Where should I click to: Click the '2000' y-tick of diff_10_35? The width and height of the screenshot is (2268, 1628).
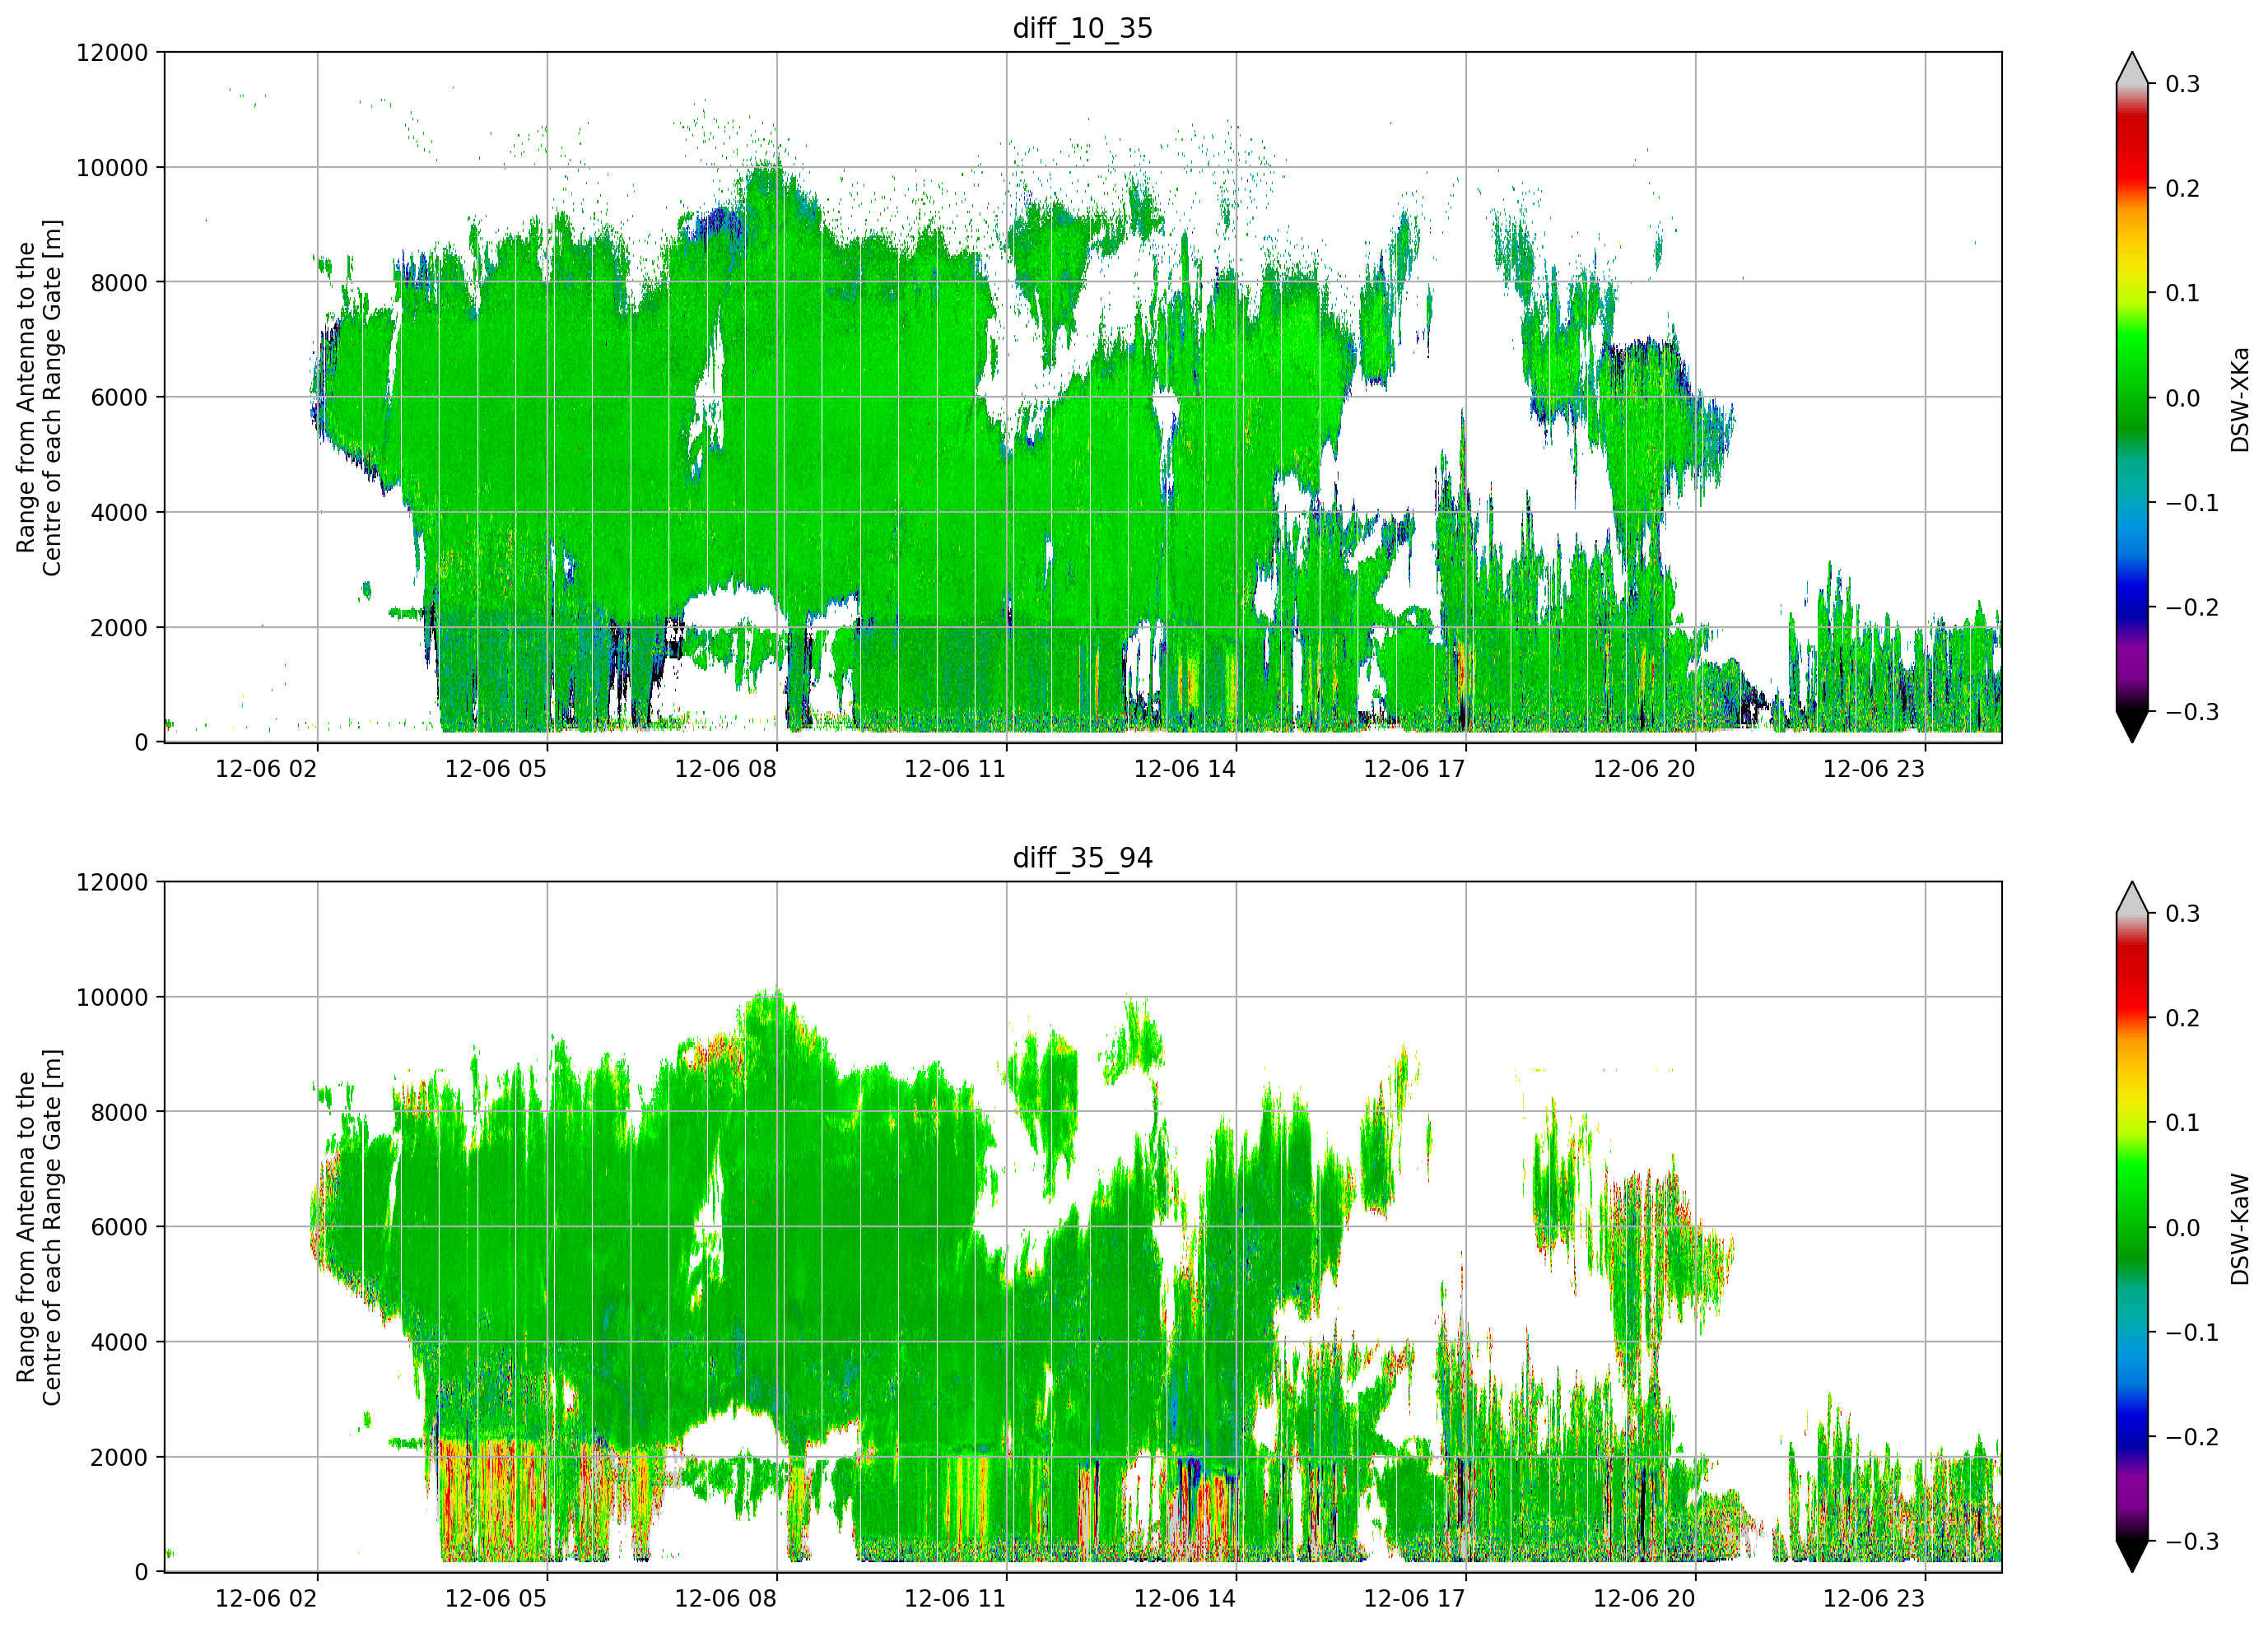tap(119, 628)
